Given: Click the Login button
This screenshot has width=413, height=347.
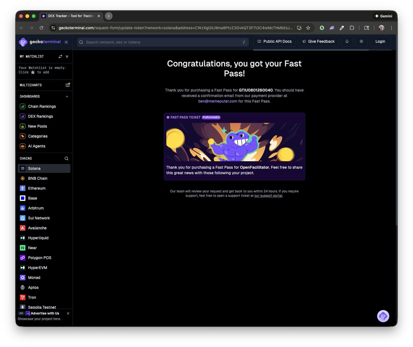Looking at the screenshot, I should coord(380,42).
